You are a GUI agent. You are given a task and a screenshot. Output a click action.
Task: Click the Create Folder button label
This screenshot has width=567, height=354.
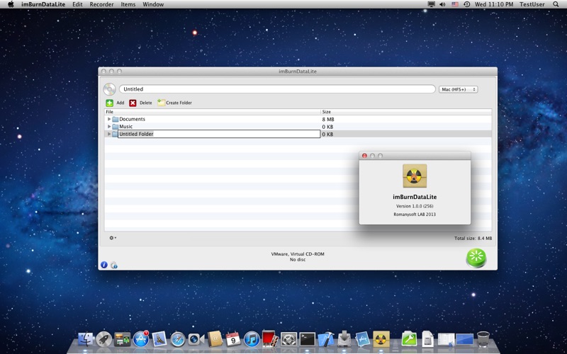tap(179, 103)
